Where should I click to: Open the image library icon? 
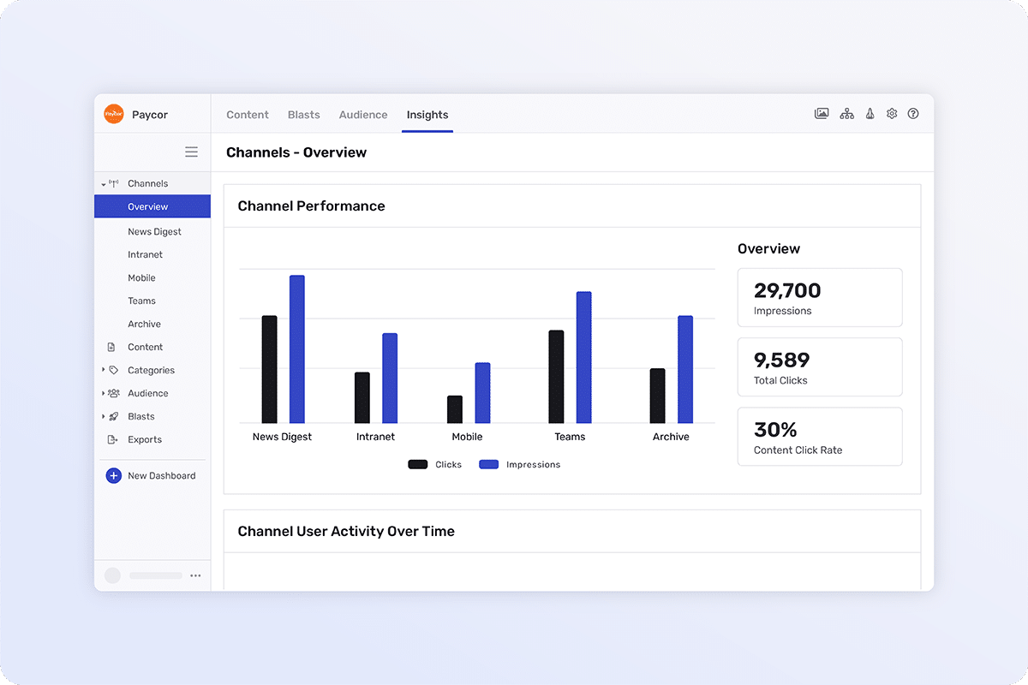pyautogui.click(x=822, y=113)
